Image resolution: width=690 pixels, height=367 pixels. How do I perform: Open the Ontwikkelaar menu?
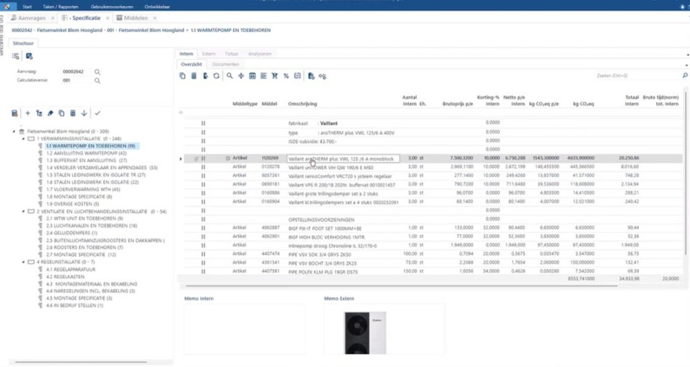(x=157, y=7)
